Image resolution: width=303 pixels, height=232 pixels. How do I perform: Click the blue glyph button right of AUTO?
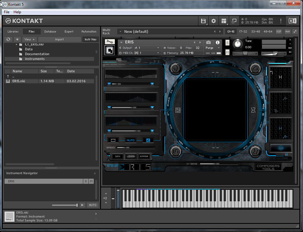(x=148, y=140)
